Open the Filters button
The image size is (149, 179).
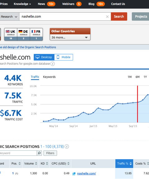tap(50, 153)
